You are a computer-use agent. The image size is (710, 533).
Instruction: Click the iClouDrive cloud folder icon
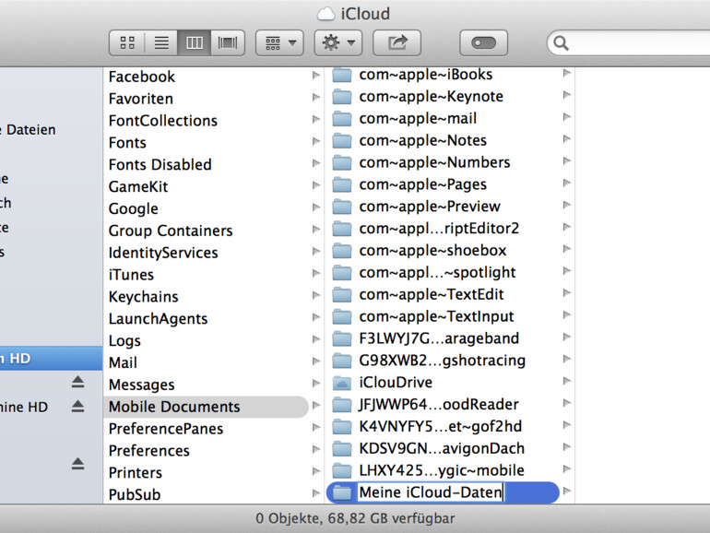342,383
